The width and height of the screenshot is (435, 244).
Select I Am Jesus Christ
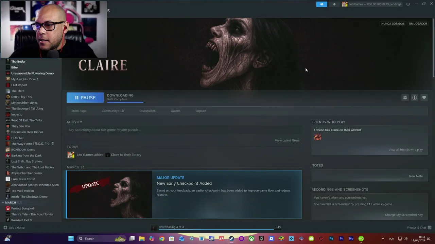(x=23, y=179)
